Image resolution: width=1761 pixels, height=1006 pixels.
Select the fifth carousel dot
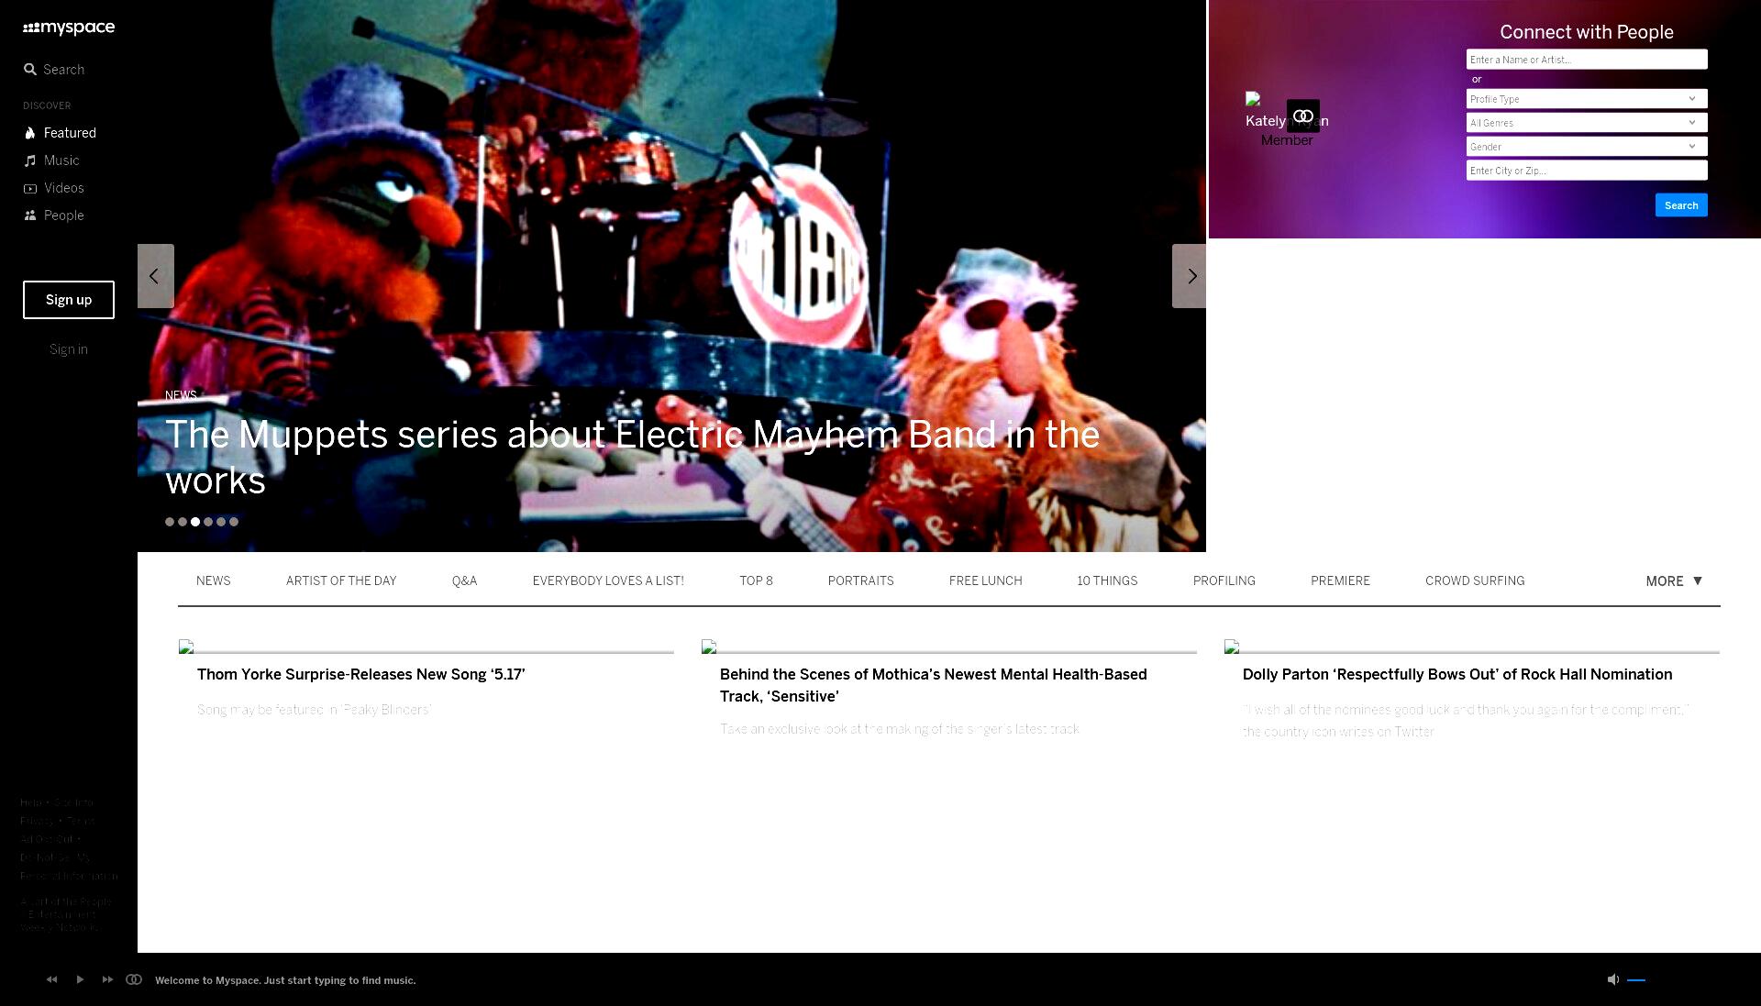click(x=221, y=522)
